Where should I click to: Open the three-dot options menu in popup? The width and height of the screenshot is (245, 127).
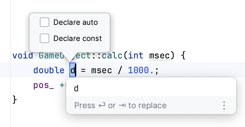[x=224, y=105]
